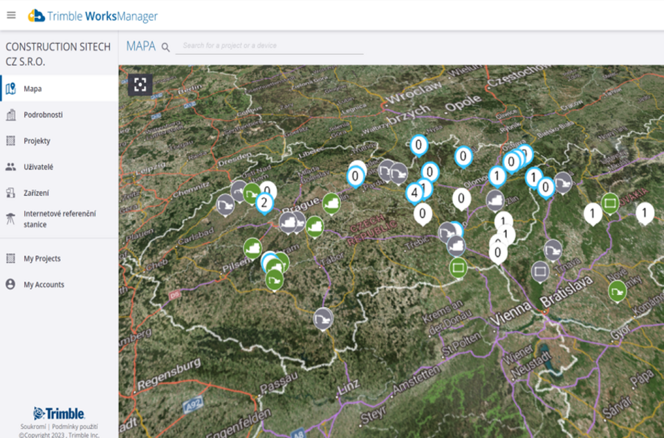Type in the project or device search field

[270, 46]
